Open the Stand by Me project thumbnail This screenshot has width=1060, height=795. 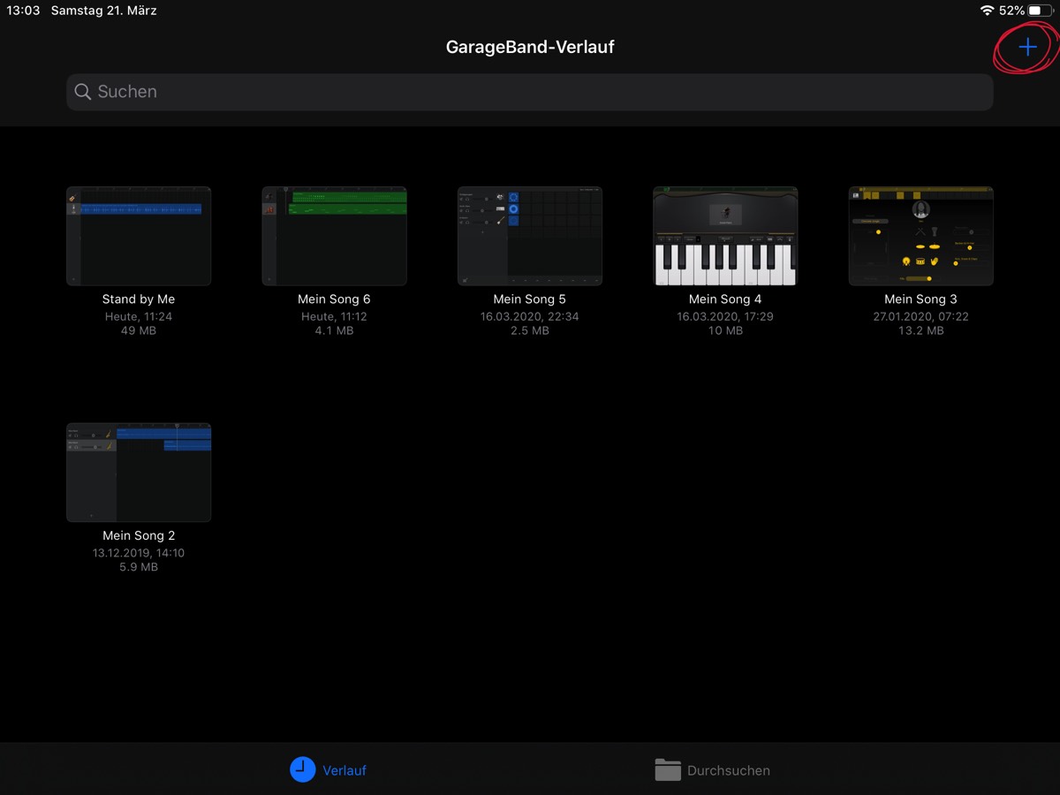[x=139, y=236]
